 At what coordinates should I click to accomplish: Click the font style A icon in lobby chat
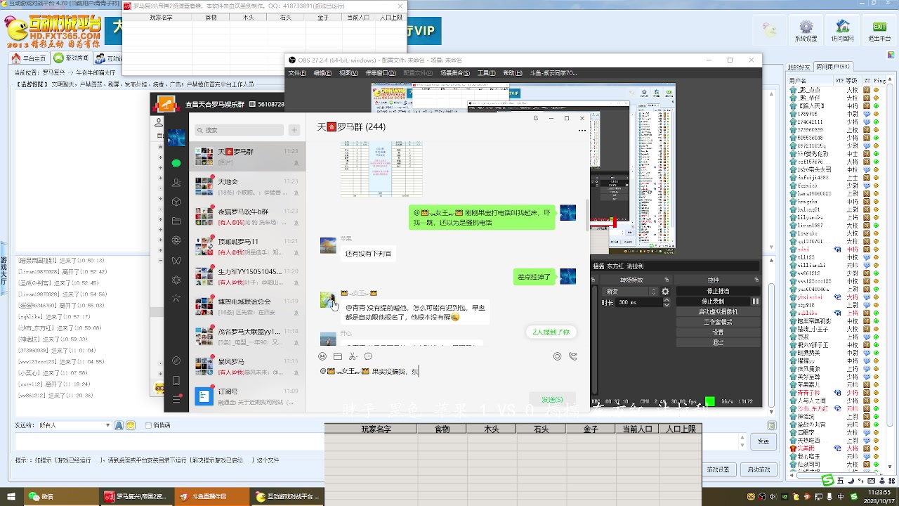pos(119,425)
